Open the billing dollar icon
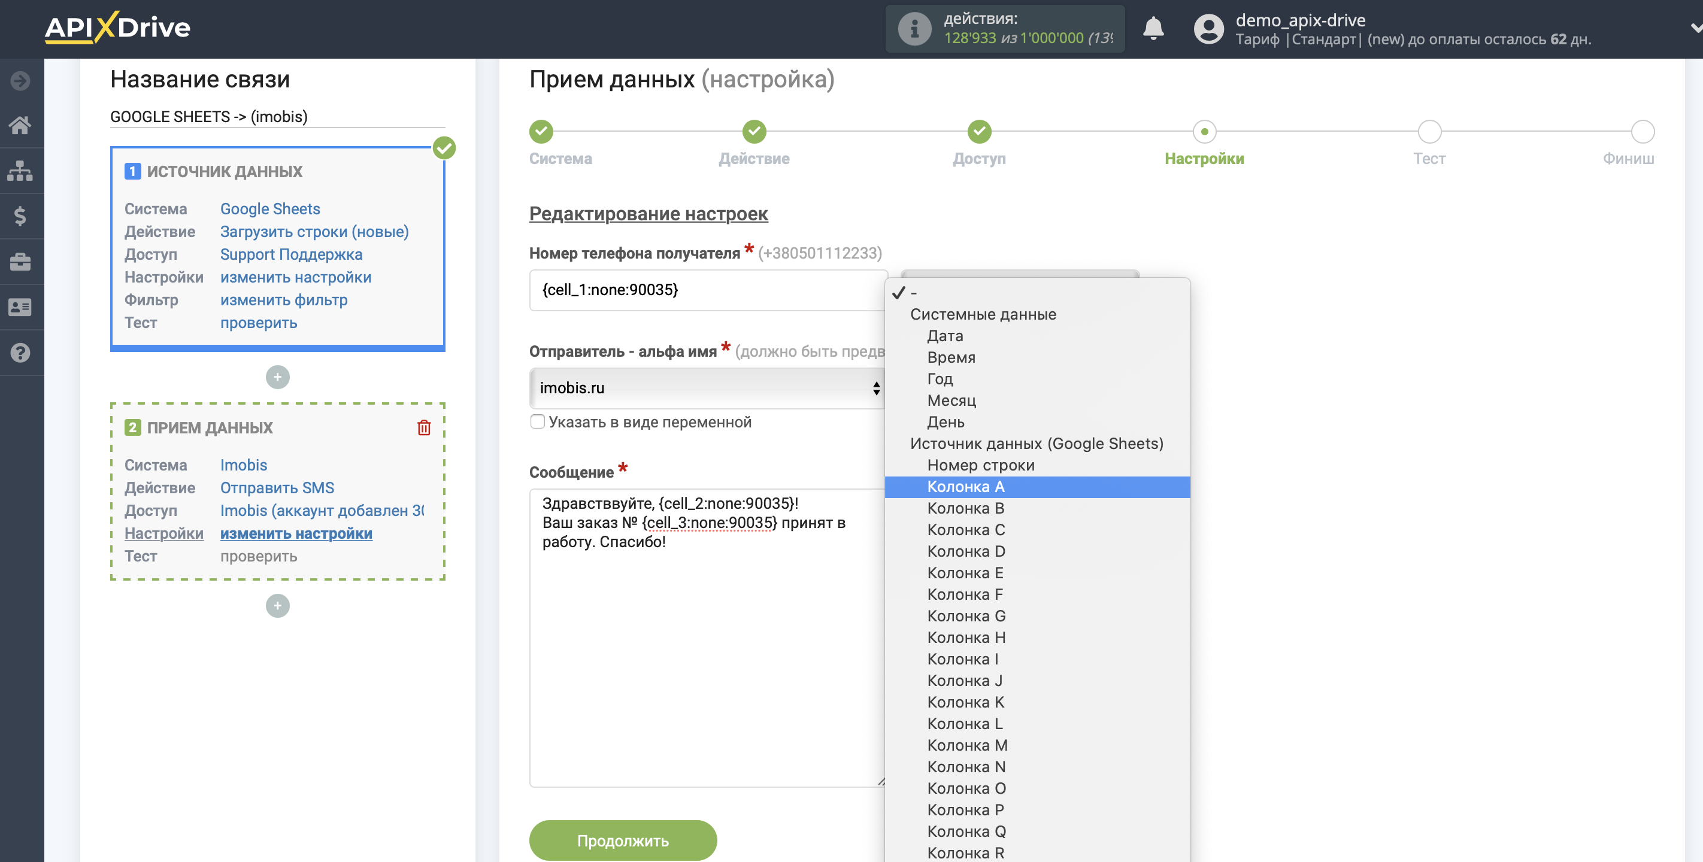 (20, 216)
